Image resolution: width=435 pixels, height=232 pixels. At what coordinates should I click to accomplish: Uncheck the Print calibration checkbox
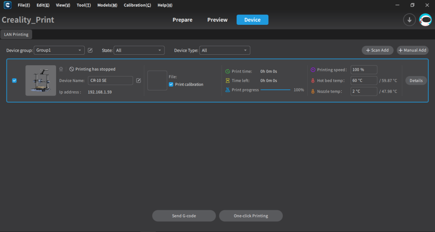point(171,85)
